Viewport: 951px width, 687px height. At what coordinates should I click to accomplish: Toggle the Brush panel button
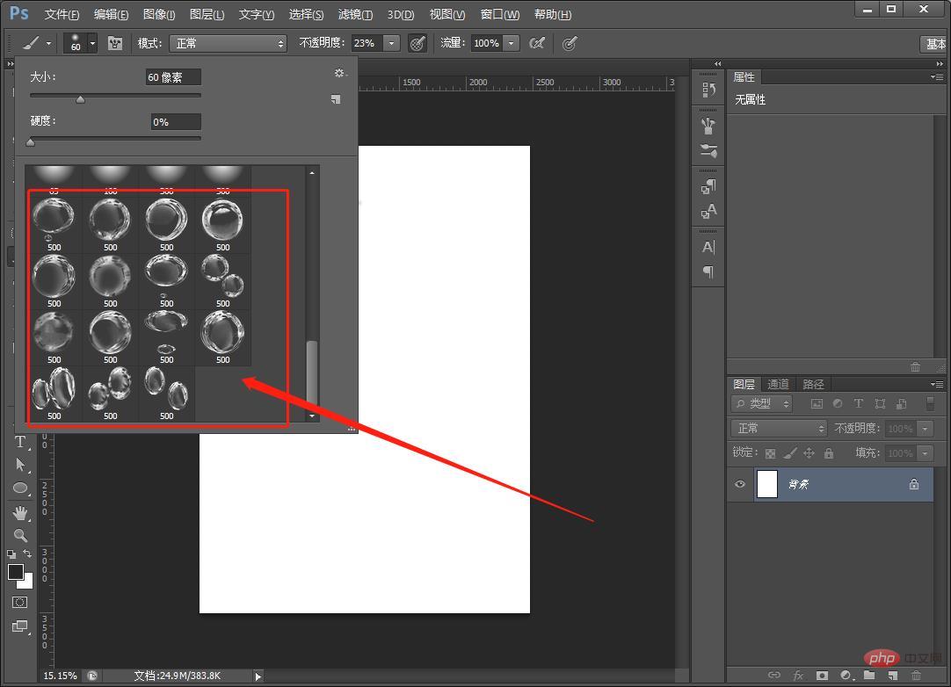point(114,43)
